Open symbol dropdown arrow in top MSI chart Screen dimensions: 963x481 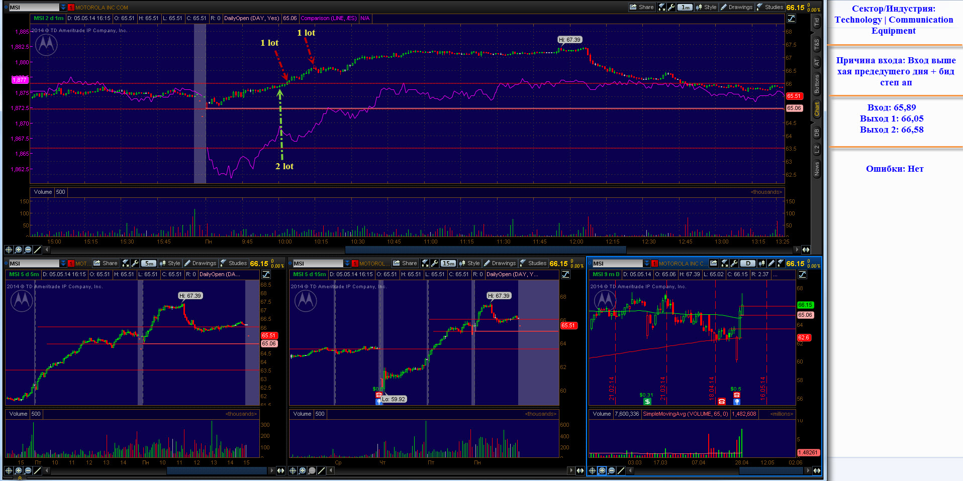tap(63, 8)
